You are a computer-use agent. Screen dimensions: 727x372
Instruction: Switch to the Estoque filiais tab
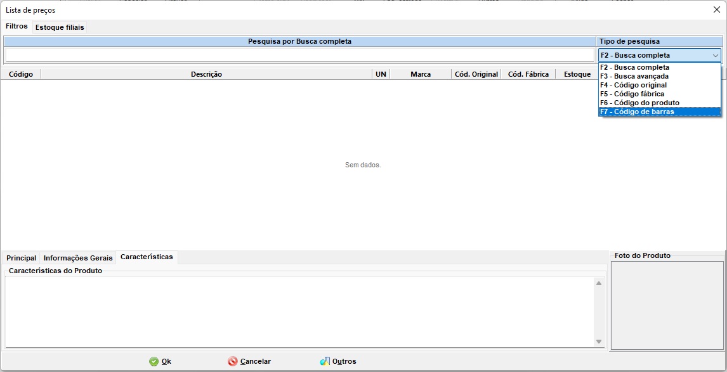[x=60, y=27]
